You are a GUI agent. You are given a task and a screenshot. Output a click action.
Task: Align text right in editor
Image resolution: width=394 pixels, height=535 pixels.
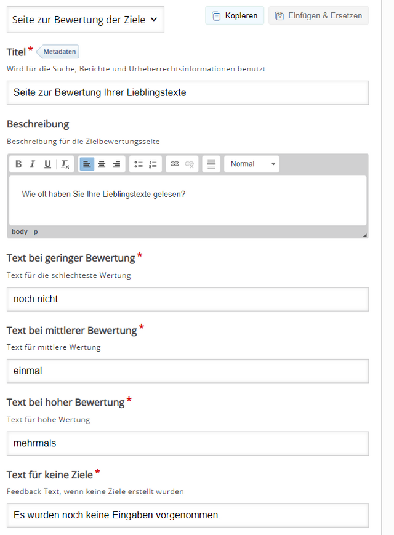(116, 164)
